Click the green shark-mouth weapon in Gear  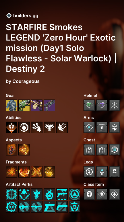[x=24, y=105]
